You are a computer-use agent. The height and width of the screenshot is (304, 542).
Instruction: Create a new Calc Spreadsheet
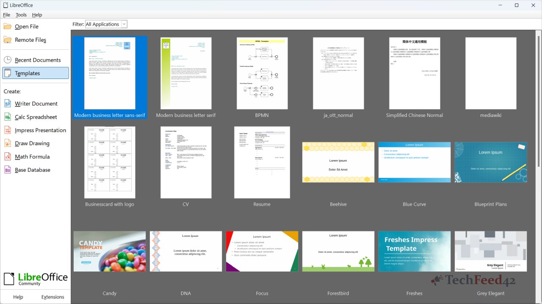click(36, 117)
